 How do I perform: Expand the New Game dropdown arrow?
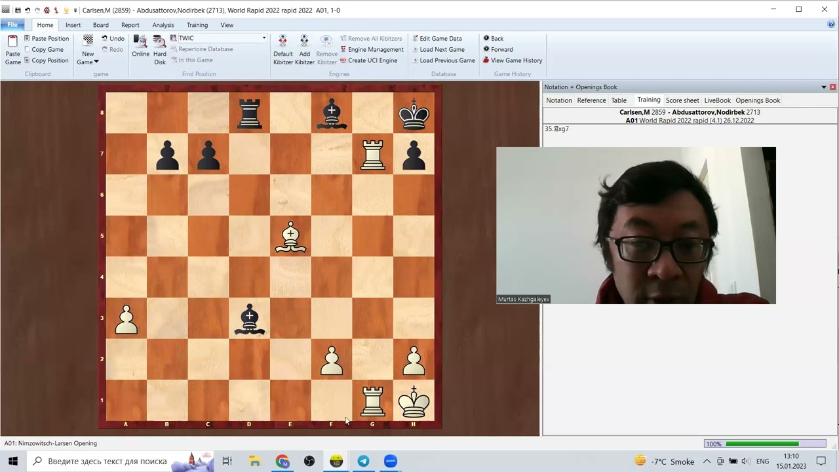click(x=96, y=62)
